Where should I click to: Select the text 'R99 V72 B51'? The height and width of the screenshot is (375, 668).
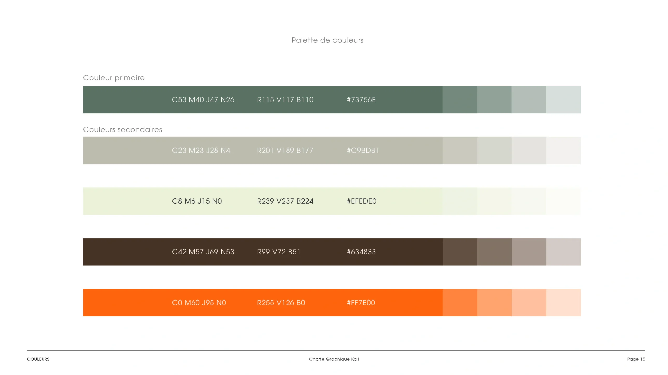tap(279, 252)
